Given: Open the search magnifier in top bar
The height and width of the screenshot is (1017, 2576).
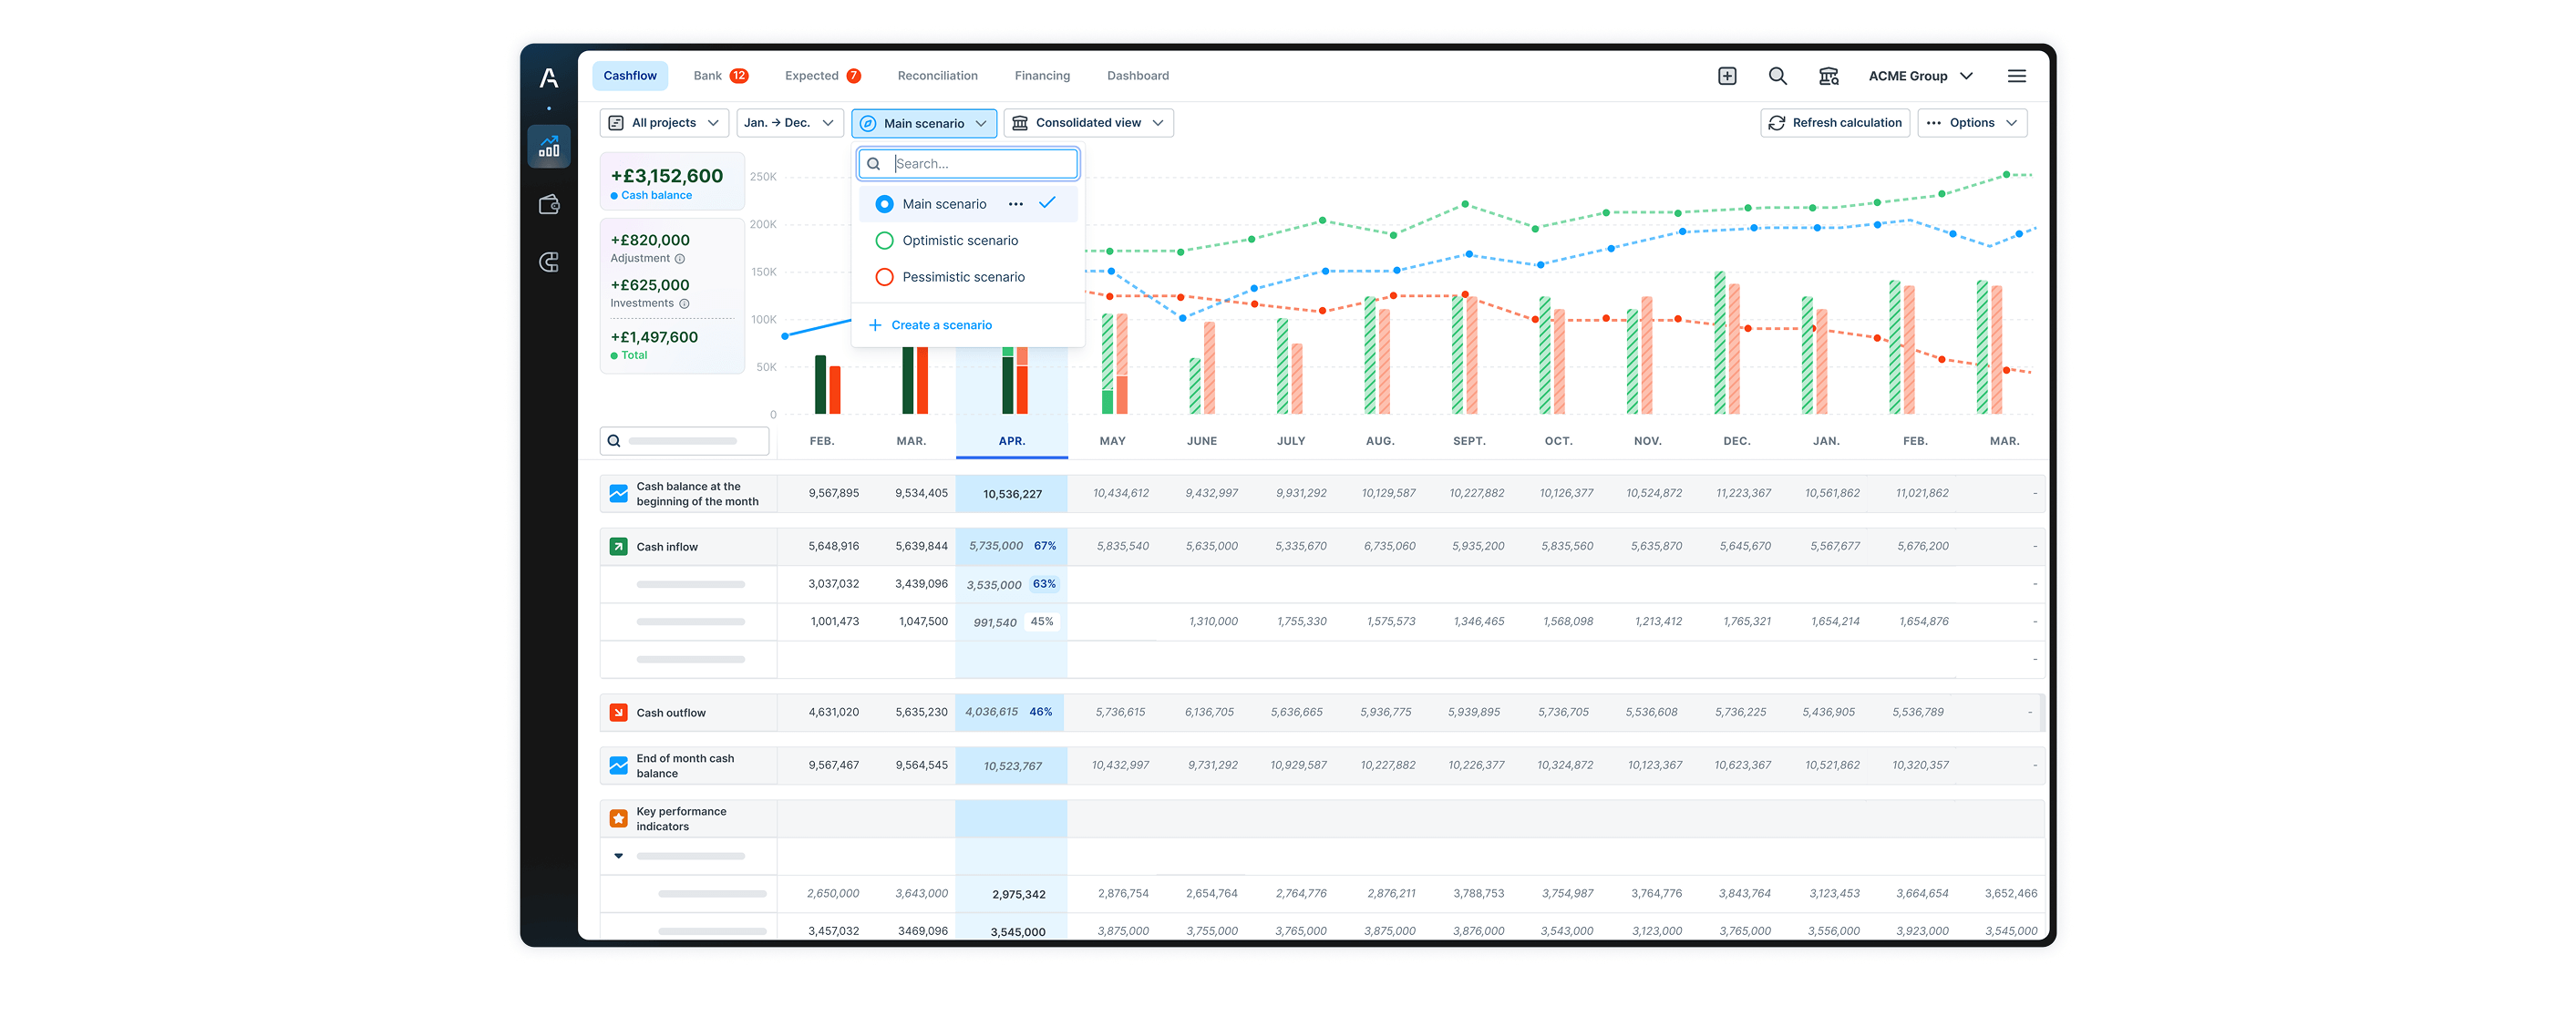Looking at the screenshot, I should 1777,76.
